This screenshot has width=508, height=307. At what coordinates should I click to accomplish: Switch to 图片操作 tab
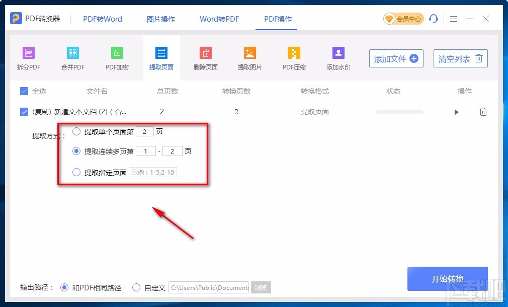tap(160, 19)
